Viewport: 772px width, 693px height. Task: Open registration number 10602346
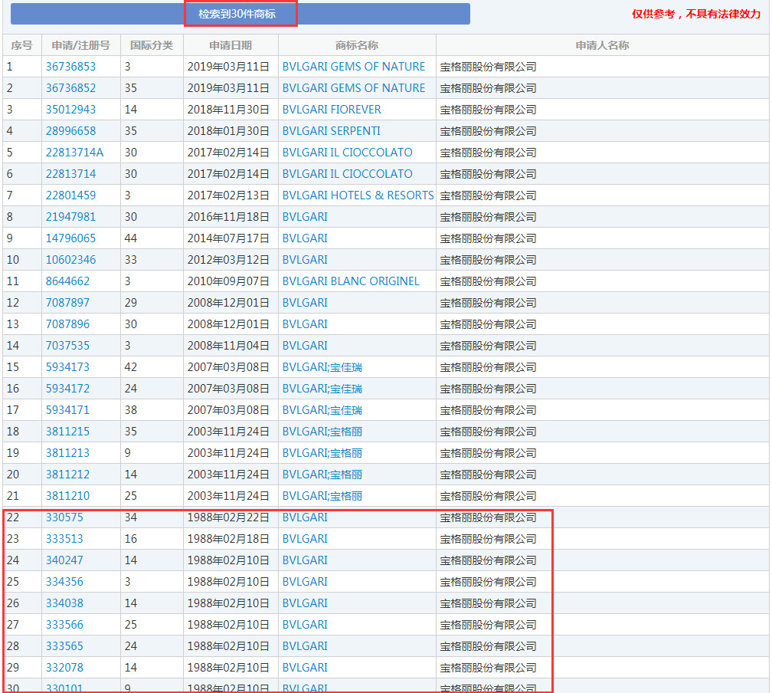[70, 260]
